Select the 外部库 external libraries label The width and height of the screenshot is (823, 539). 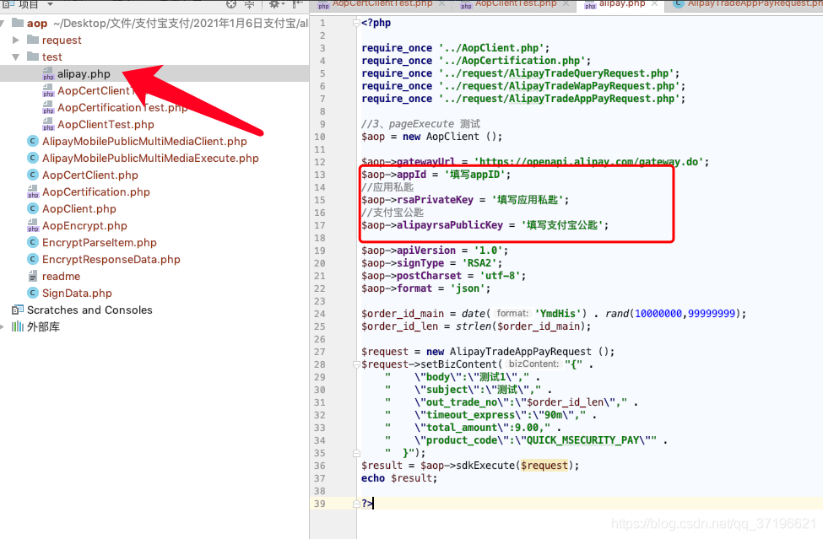coord(43,326)
